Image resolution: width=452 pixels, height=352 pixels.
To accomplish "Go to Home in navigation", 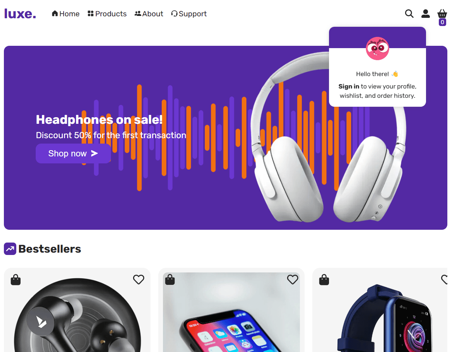I will coord(66,14).
